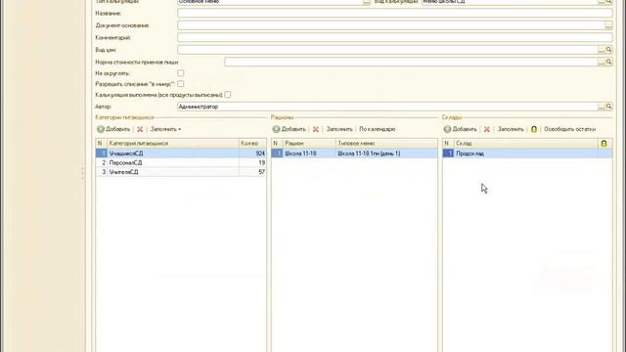Click quantity cell 924

252,154
